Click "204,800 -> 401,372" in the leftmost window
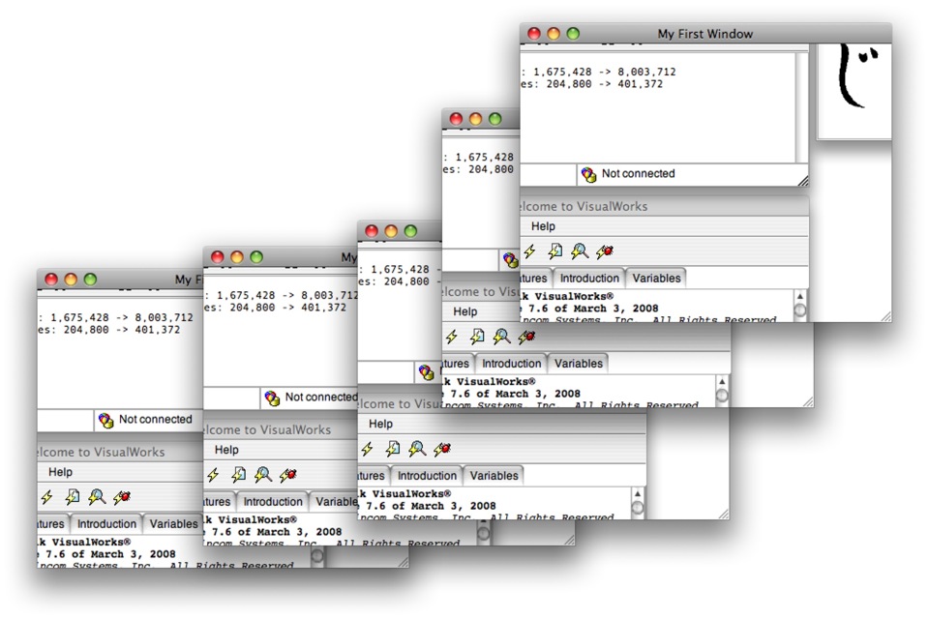 tap(122, 330)
